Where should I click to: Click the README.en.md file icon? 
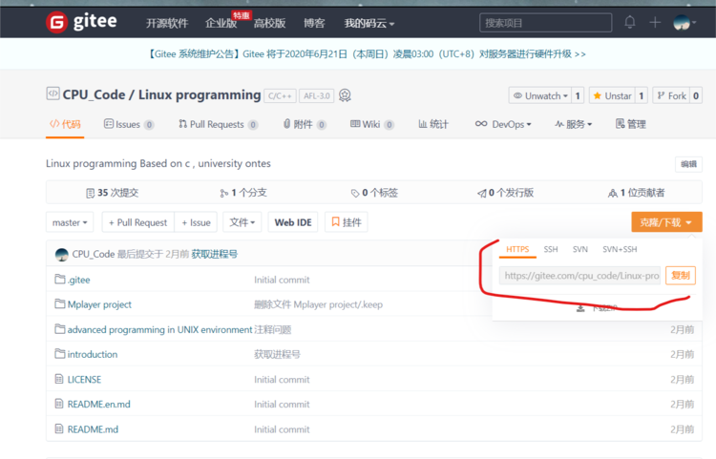59,404
